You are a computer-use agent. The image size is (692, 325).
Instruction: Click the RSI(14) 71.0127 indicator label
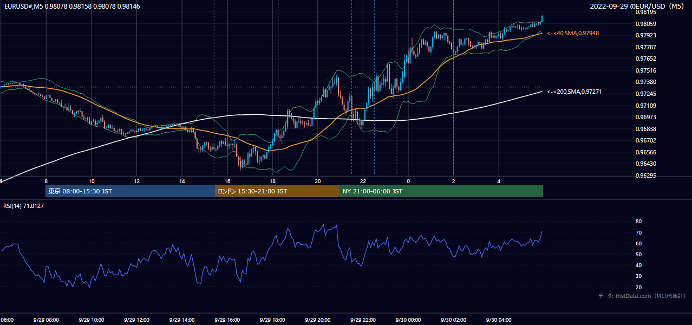pyautogui.click(x=24, y=206)
